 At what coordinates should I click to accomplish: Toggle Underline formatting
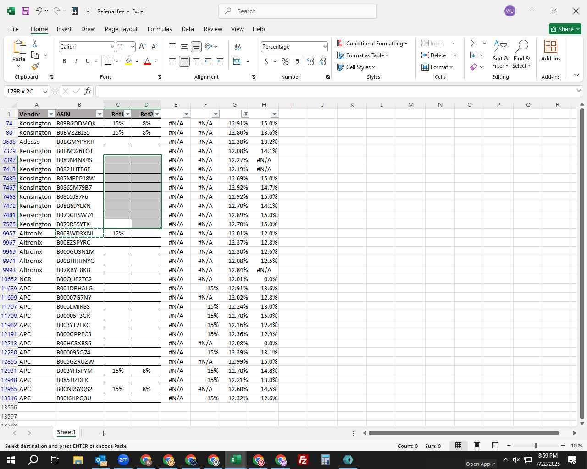(x=88, y=61)
